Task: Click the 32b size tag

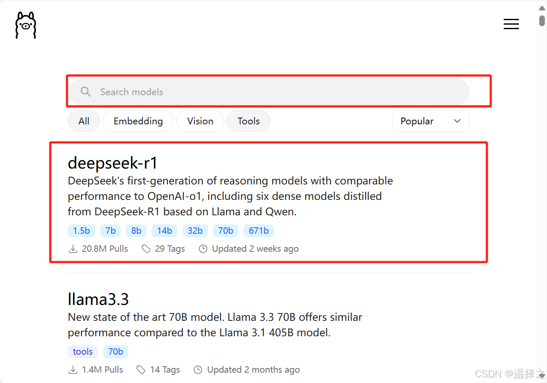Action: pyautogui.click(x=195, y=231)
